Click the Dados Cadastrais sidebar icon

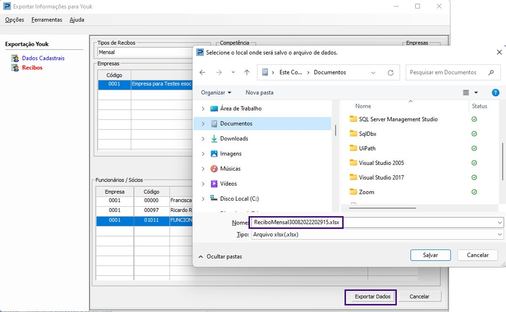(x=15, y=58)
